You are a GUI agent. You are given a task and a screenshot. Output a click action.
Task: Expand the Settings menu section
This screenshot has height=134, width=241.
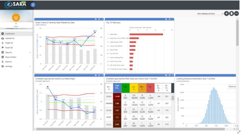tap(30, 66)
